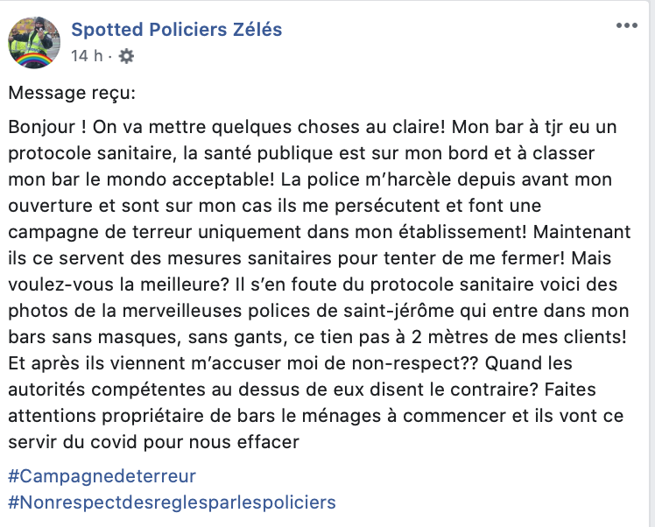This screenshot has height=527, width=655.
Task: Click the word "Faites" in the post
Action: point(570,390)
